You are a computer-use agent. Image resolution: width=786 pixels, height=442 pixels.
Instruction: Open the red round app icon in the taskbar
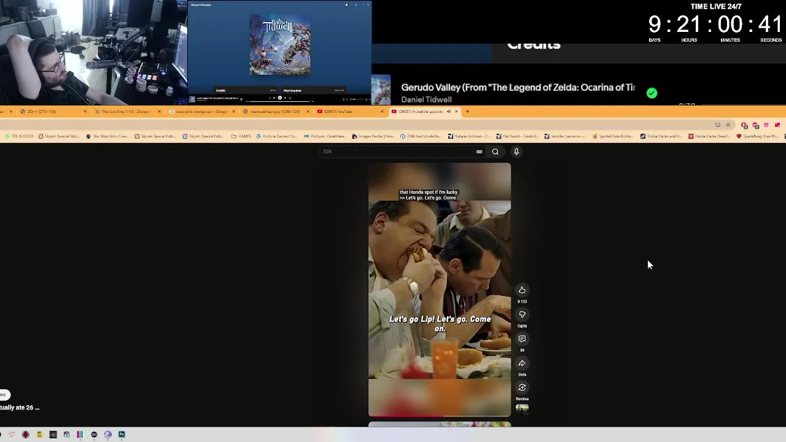click(x=25, y=435)
